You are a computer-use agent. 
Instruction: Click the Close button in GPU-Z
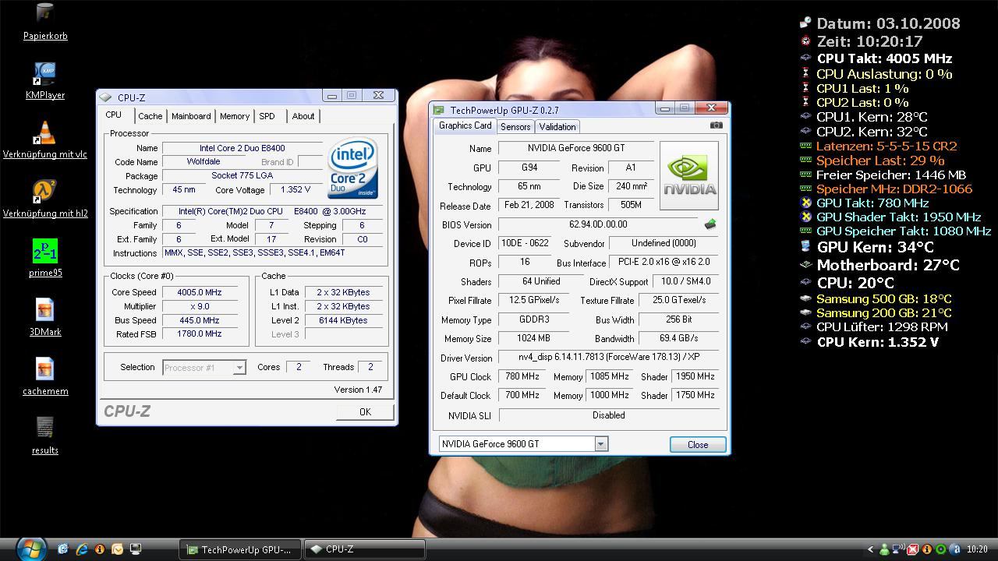(698, 445)
